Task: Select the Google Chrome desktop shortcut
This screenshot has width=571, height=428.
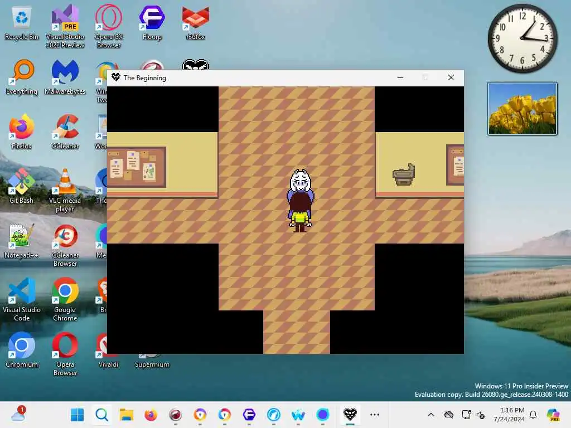Action: (x=65, y=299)
